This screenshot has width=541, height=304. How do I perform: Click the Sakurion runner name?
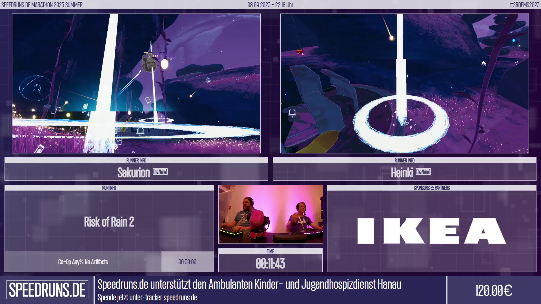click(134, 173)
